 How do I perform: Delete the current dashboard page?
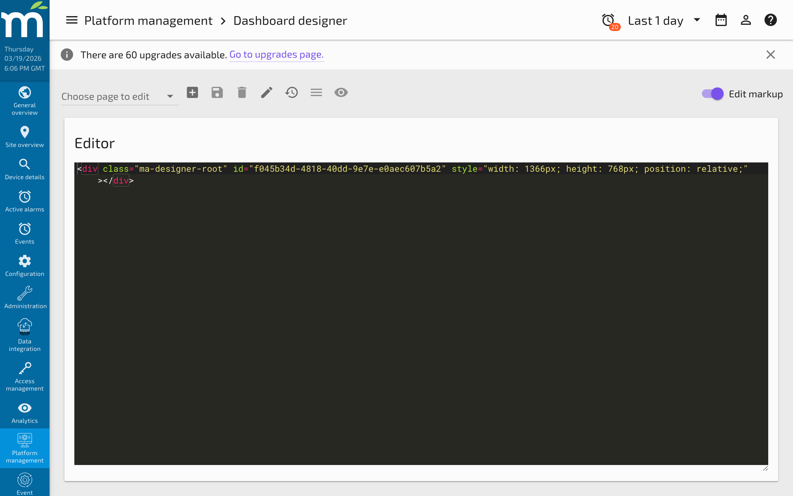pyautogui.click(x=242, y=92)
